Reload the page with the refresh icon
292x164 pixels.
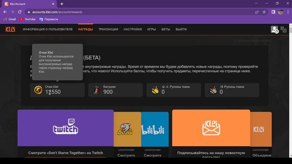point(20,12)
